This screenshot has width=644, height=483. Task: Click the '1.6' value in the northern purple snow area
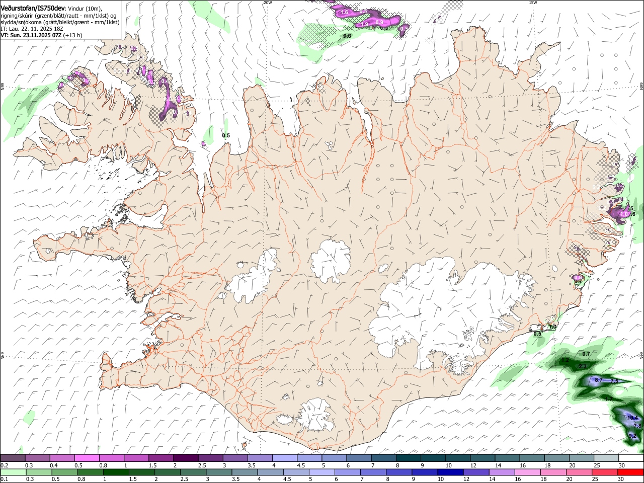pyautogui.click(x=344, y=12)
